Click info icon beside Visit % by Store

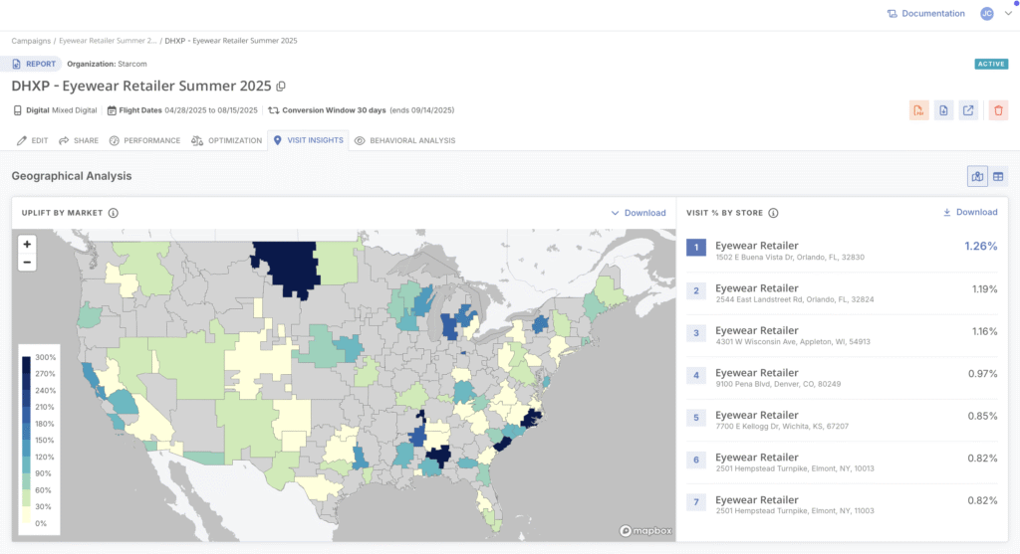tap(774, 213)
